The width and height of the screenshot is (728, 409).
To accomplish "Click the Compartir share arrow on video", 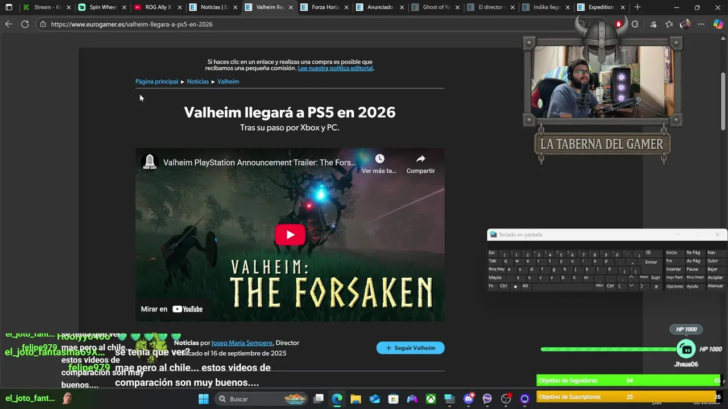I will point(420,159).
